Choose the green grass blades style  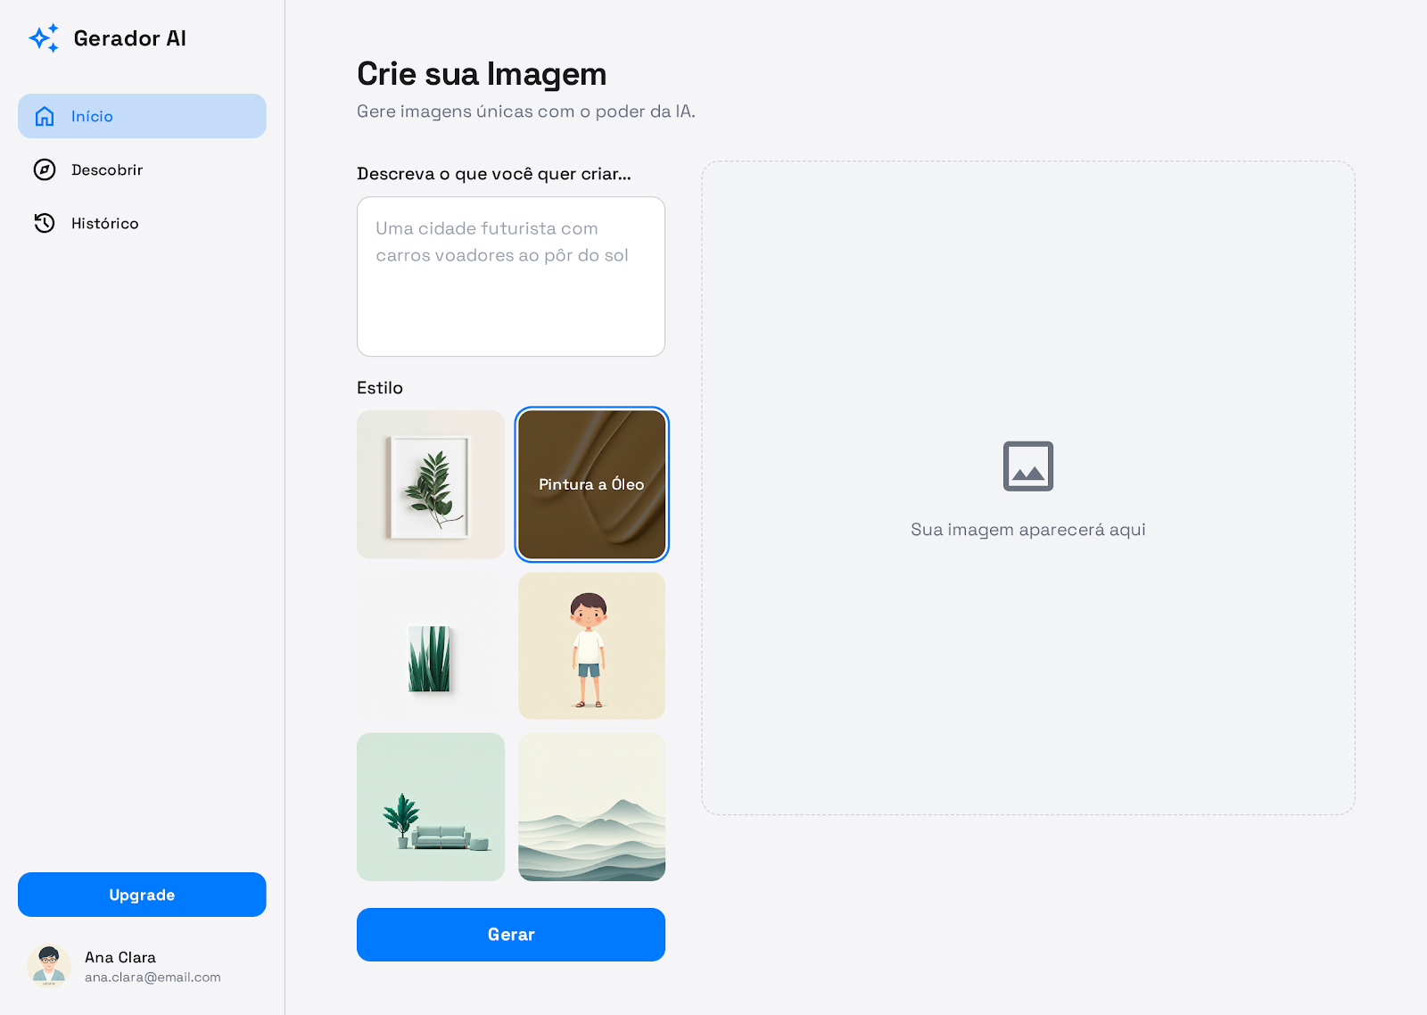click(431, 646)
